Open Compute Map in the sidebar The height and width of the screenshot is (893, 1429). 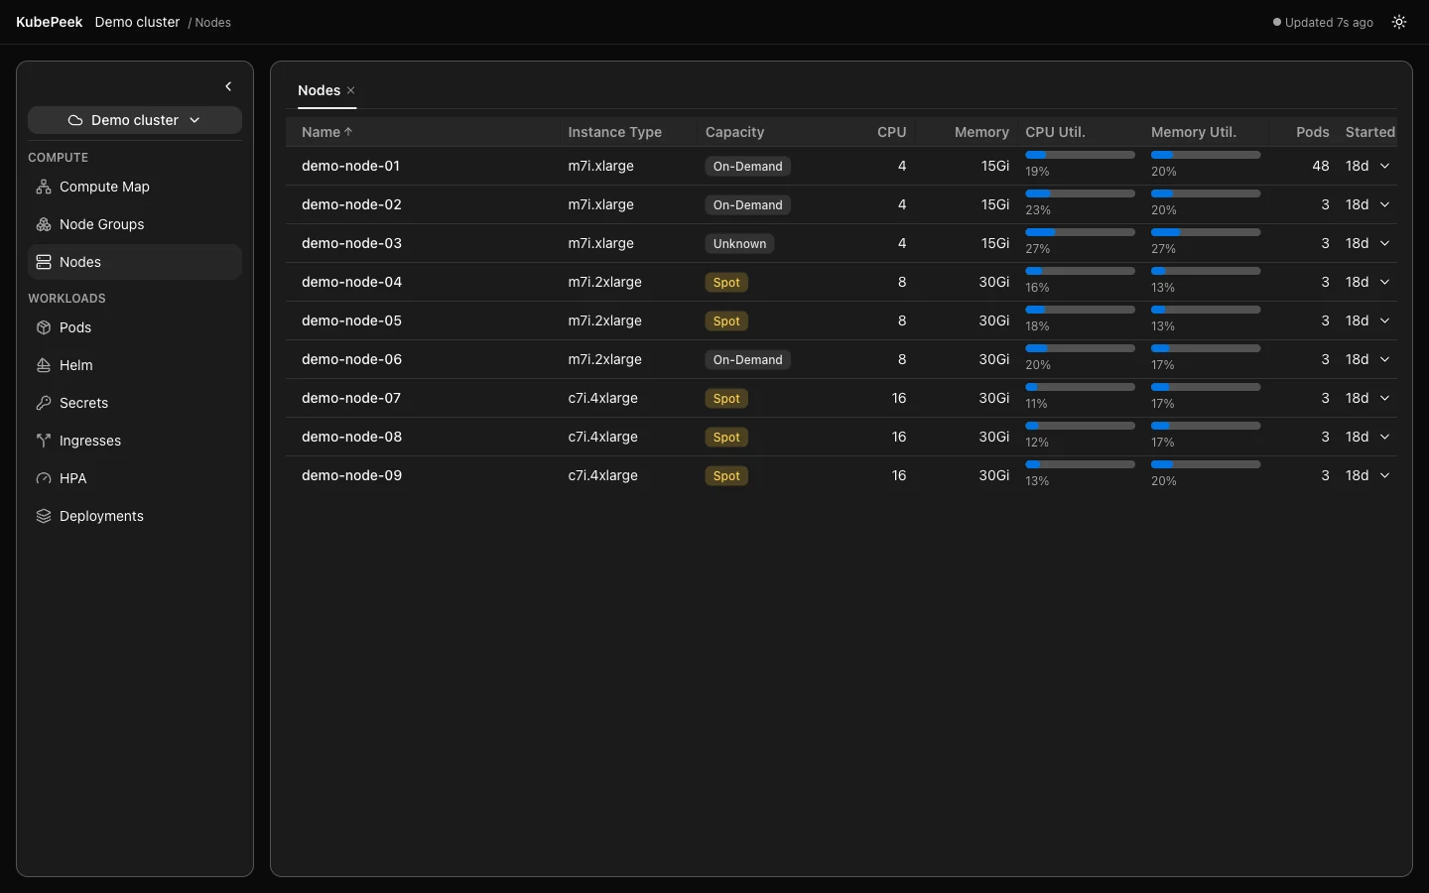pos(135,187)
